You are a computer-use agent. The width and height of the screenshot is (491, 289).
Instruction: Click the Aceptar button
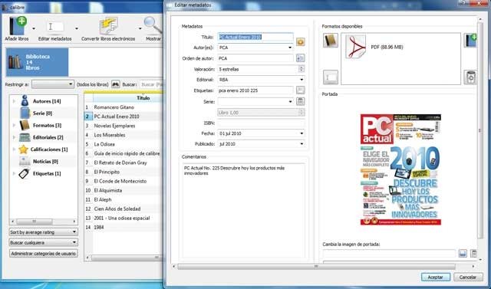(436, 277)
